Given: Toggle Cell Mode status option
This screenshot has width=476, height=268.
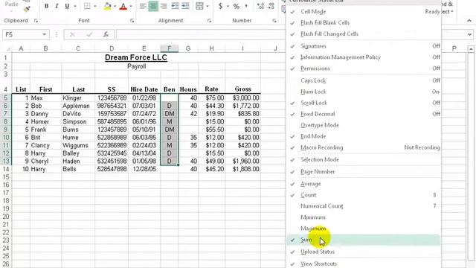Looking at the screenshot, I should click(364, 12).
